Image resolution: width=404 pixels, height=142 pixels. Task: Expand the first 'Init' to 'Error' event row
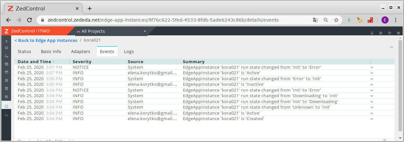372,67
